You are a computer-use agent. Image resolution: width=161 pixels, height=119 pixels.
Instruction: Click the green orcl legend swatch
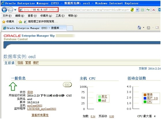coord(100,100)
